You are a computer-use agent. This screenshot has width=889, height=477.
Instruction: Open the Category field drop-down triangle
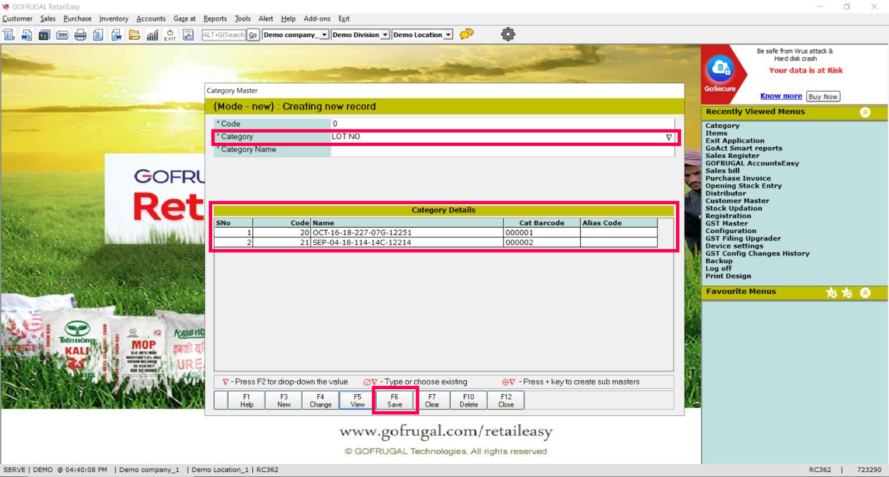[669, 137]
